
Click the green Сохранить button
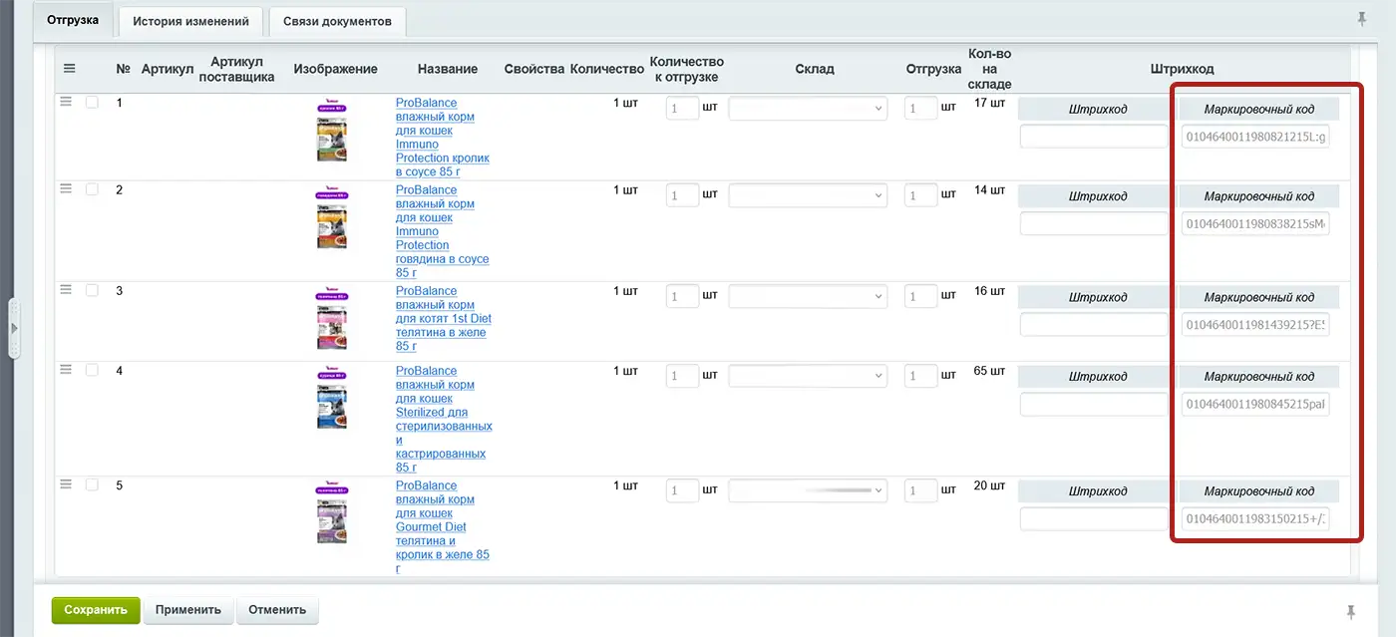(x=96, y=610)
